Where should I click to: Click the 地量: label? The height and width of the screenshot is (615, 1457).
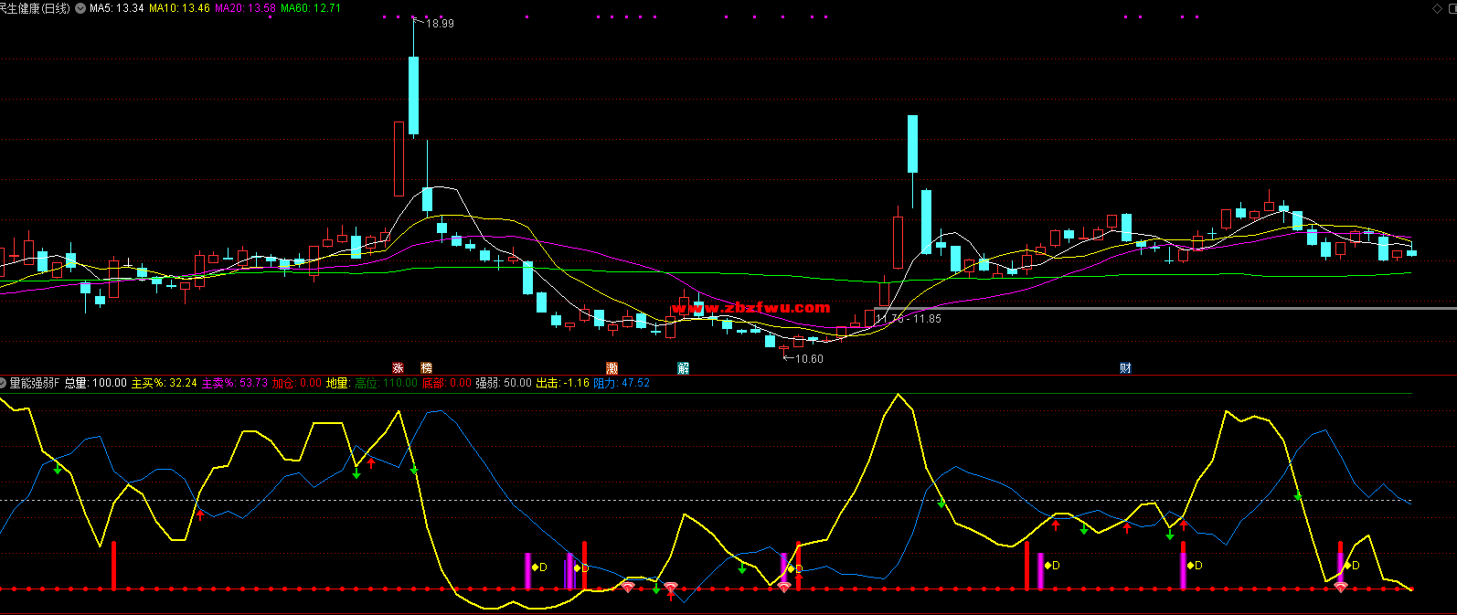pos(338,383)
